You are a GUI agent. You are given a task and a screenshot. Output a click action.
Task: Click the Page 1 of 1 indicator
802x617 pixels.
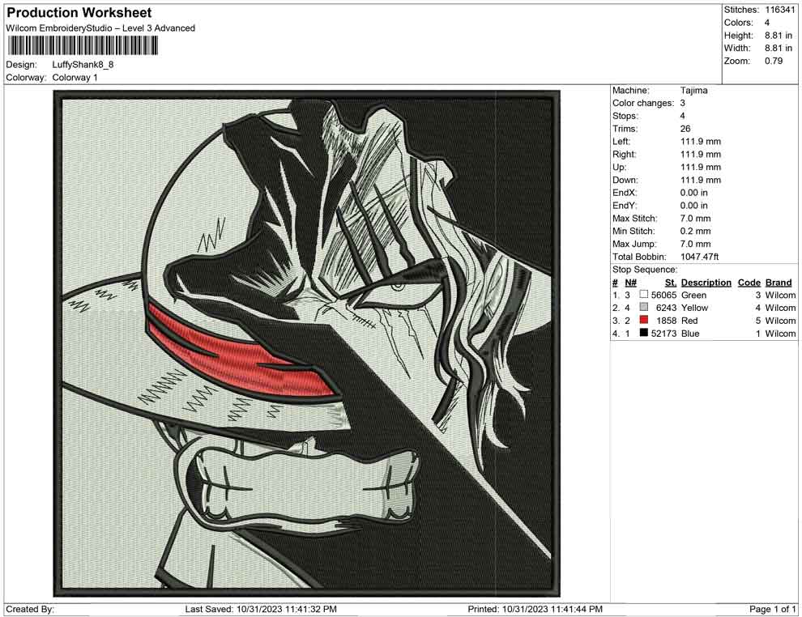coord(772,609)
